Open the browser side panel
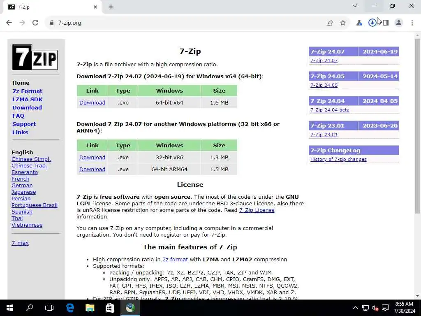The height and width of the screenshot is (316, 421). pos(386,23)
